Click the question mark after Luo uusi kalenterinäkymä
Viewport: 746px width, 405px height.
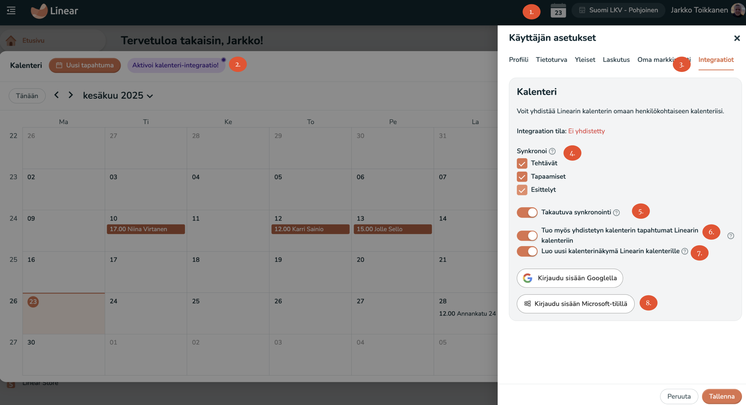[x=685, y=251]
